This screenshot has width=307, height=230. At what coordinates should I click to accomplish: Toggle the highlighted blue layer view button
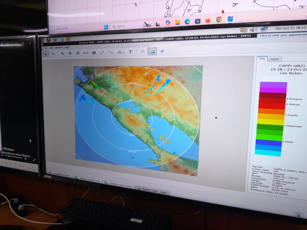[152, 52]
